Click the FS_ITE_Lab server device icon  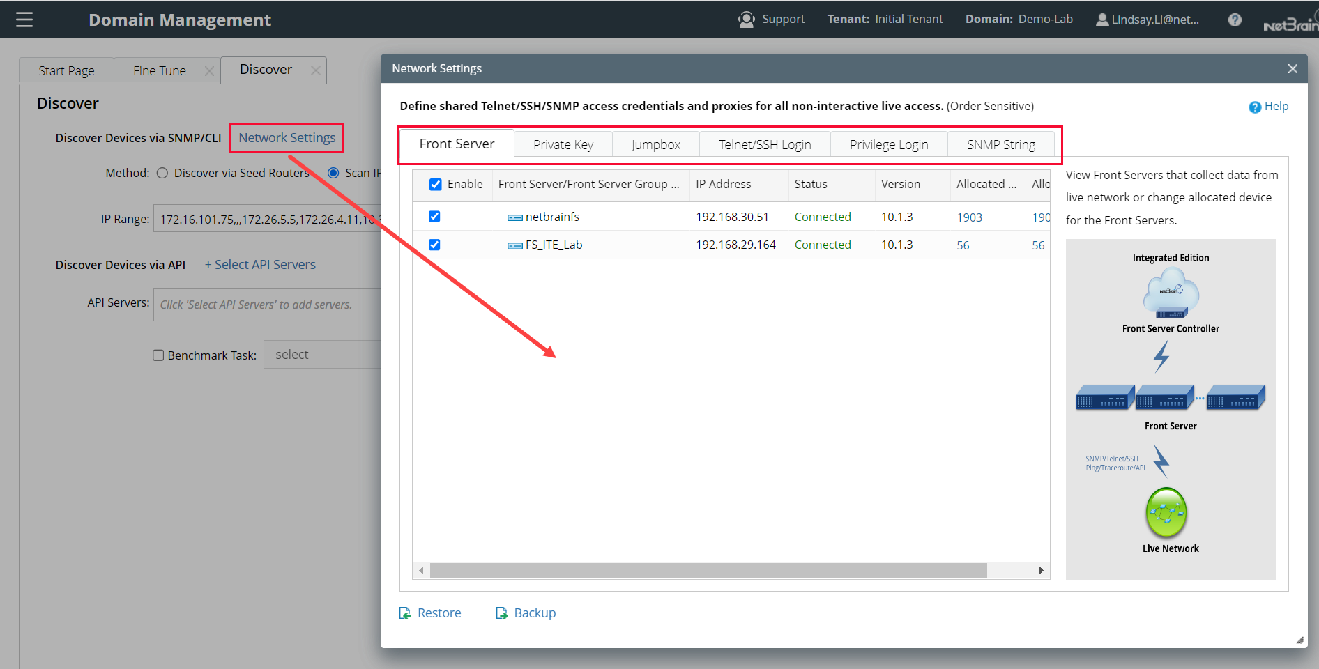515,246
